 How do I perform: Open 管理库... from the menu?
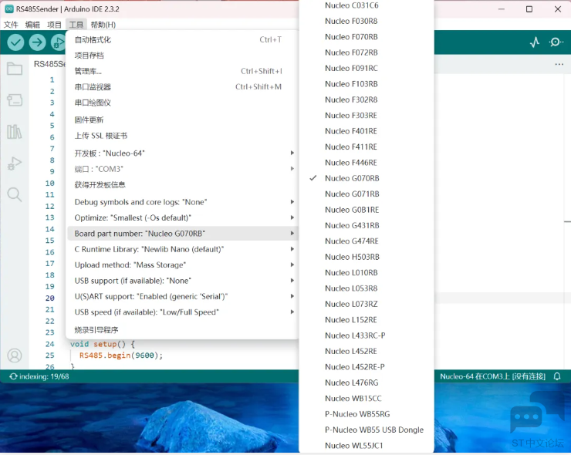[183, 71]
